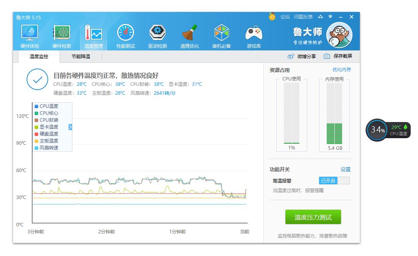
Task: Click 显卡温度 31℃ reading
Action: coord(185,84)
